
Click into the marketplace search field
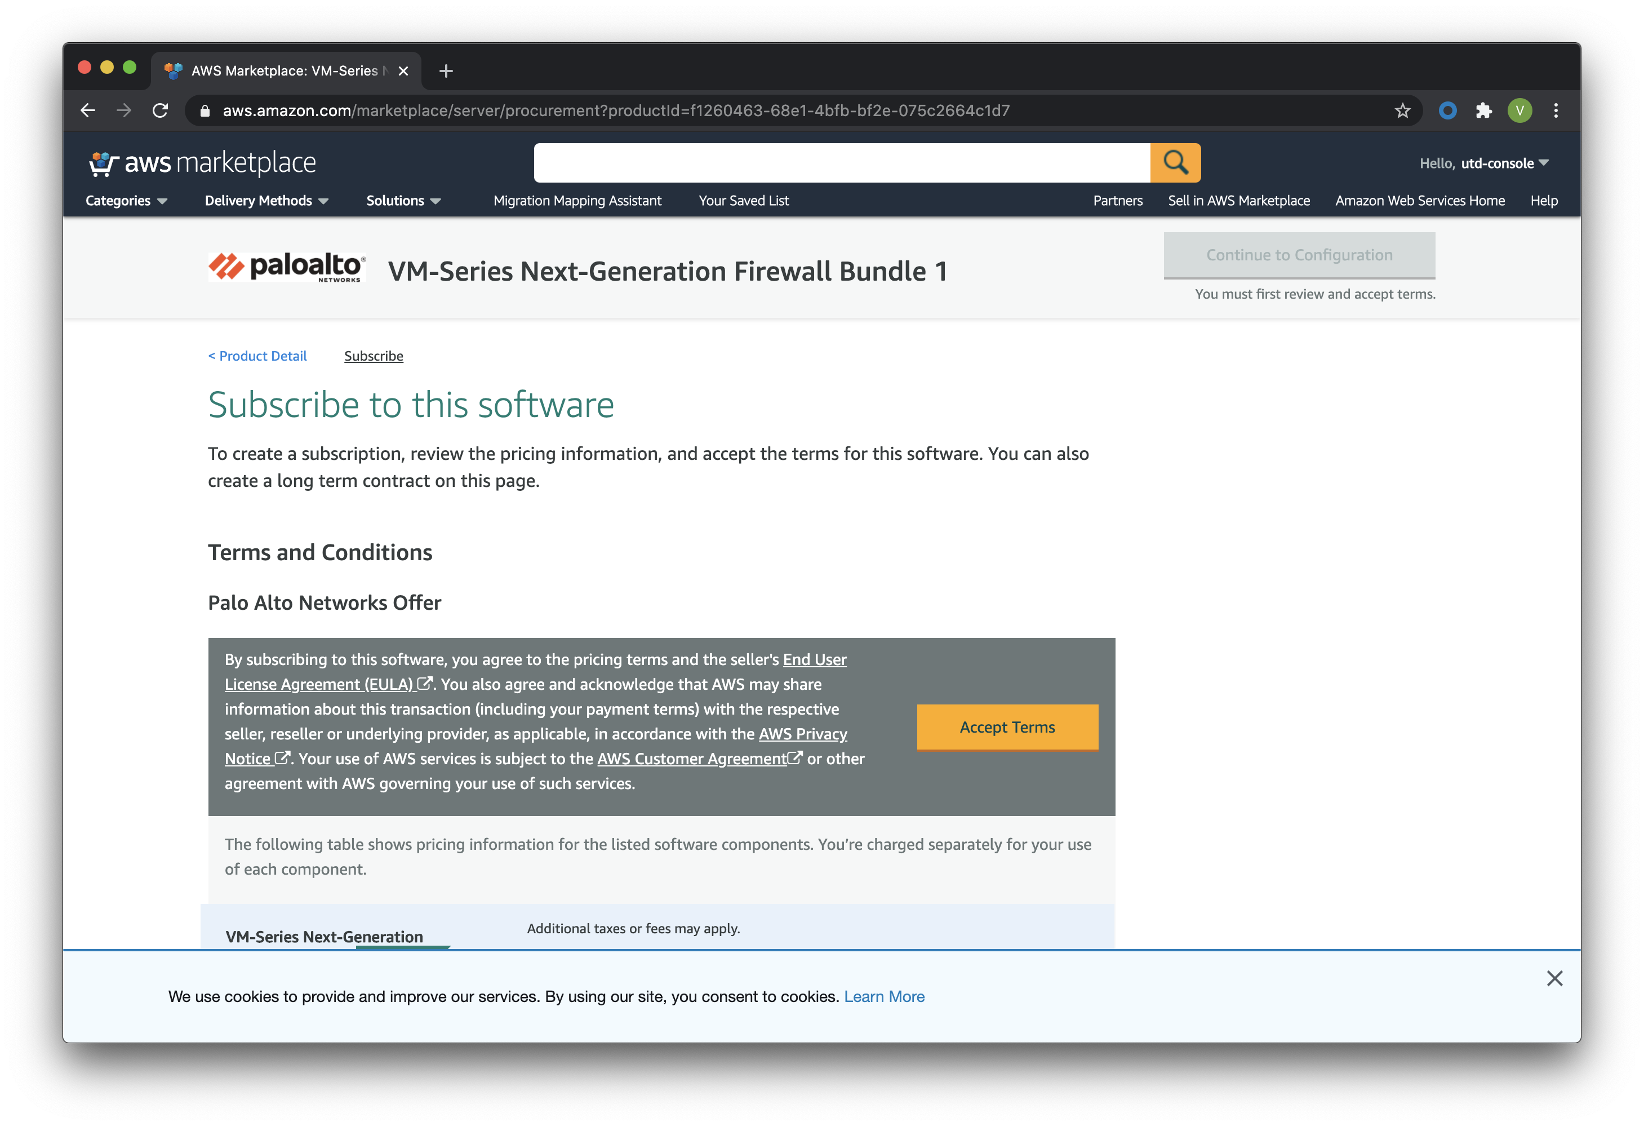tap(842, 163)
